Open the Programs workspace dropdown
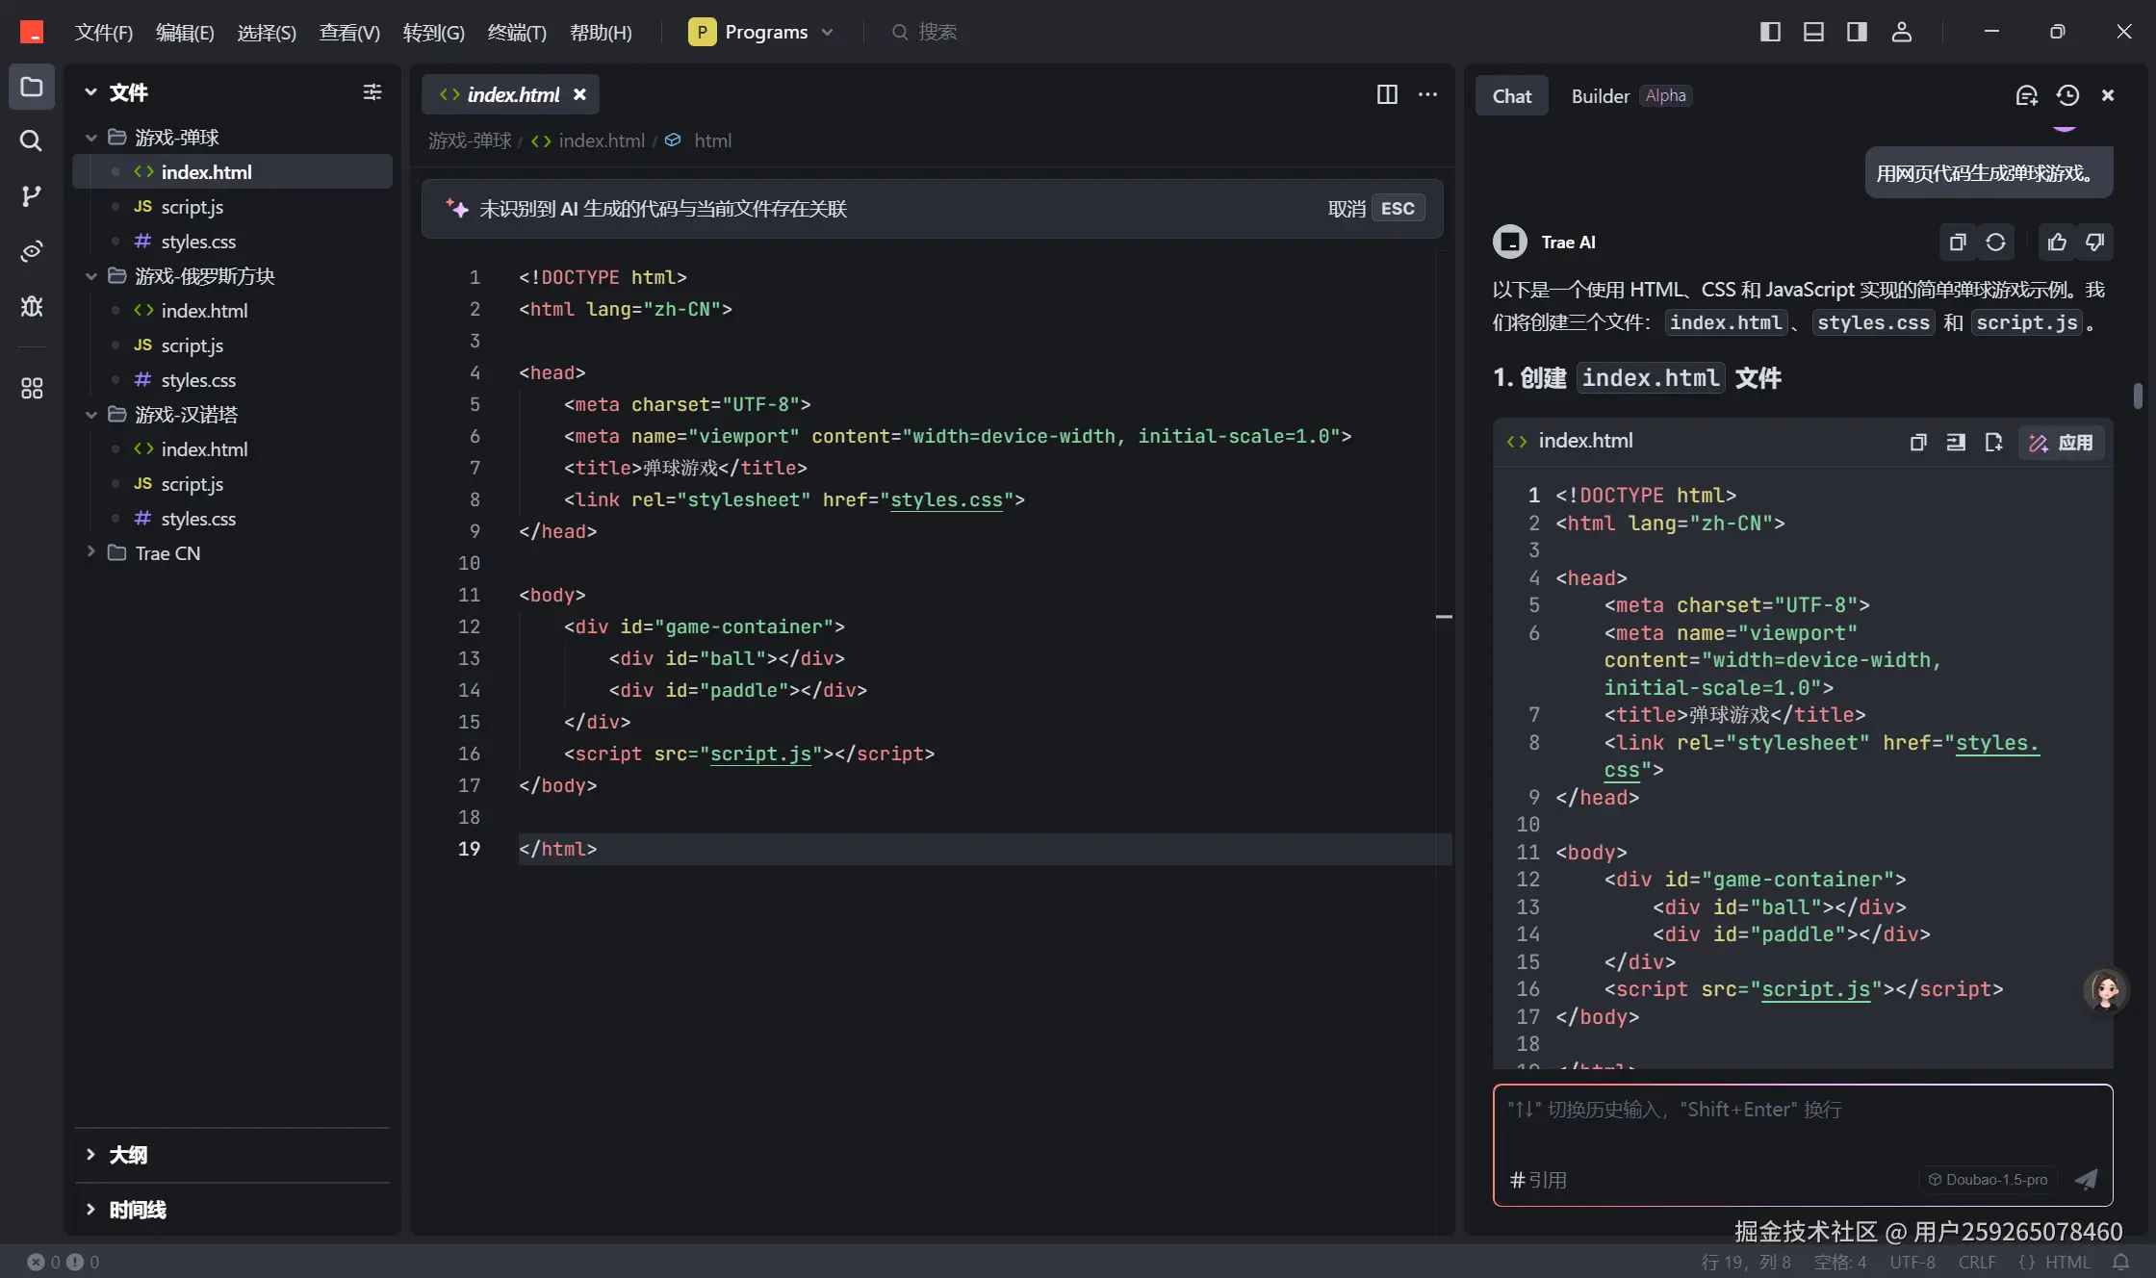The height and width of the screenshot is (1278, 2156). click(761, 32)
